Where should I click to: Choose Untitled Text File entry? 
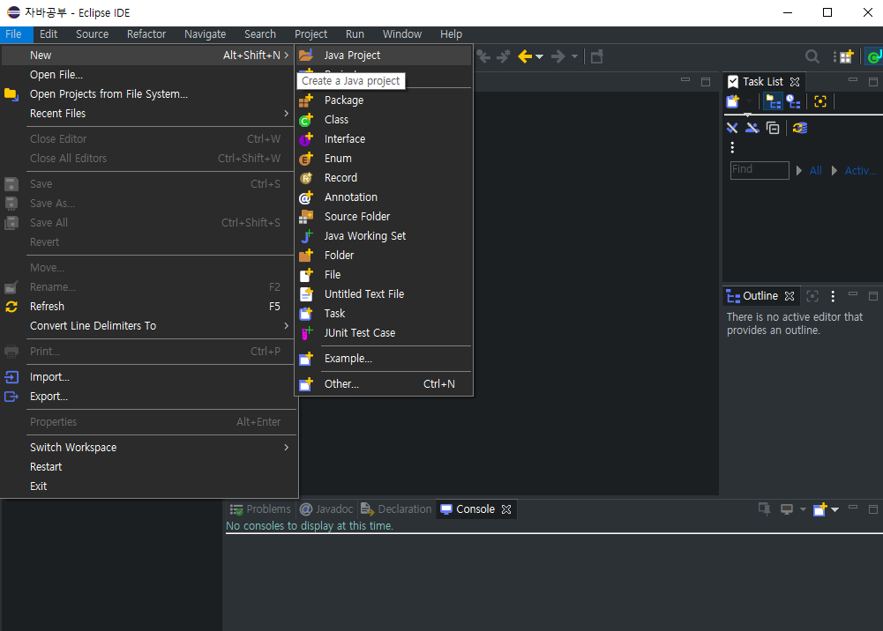[384, 294]
